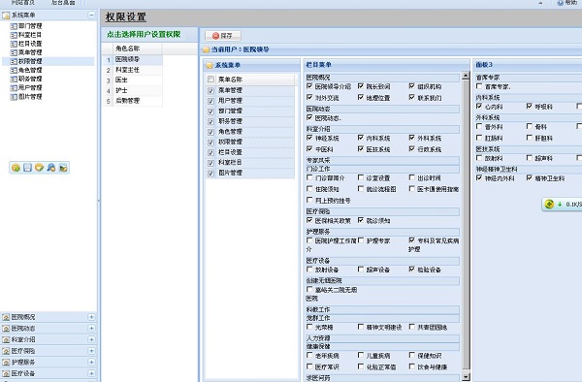Click the picture icon in small toolbar
582x382 pixels.
click(63, 168)
